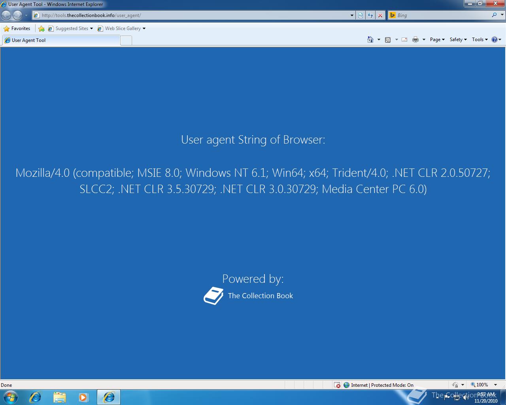Expand the address bar autocomplete dropdown

click(352, 15)
